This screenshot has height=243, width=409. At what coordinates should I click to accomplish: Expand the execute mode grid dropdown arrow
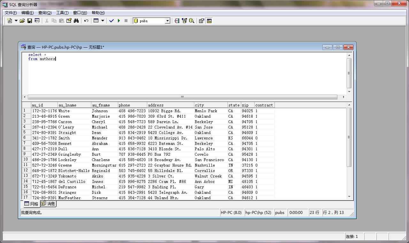(103, 21)
